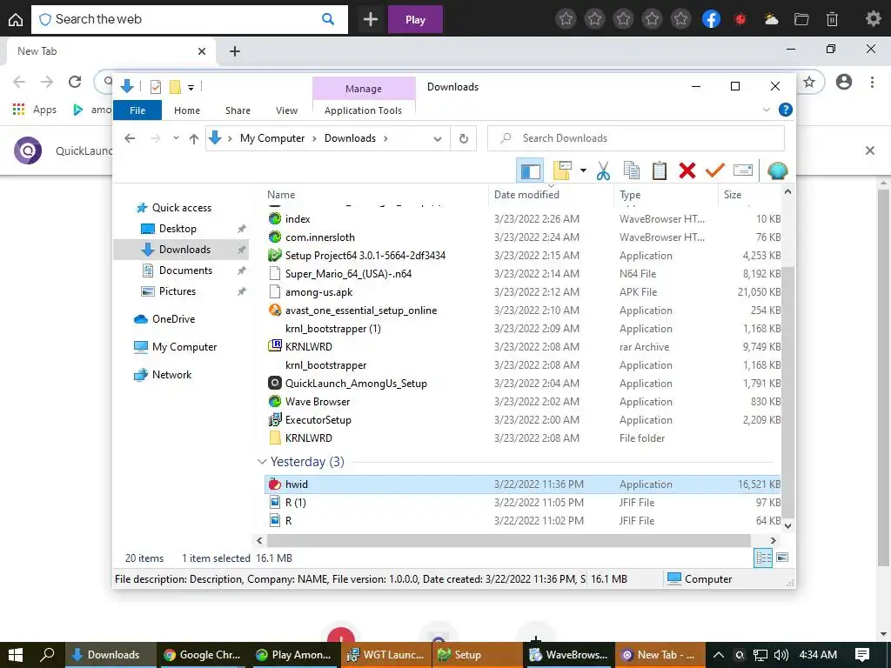Click the Rename icon in Explorer toolbar
The width and height of the screenshot is (891, 668).
[x=743, y=170]
